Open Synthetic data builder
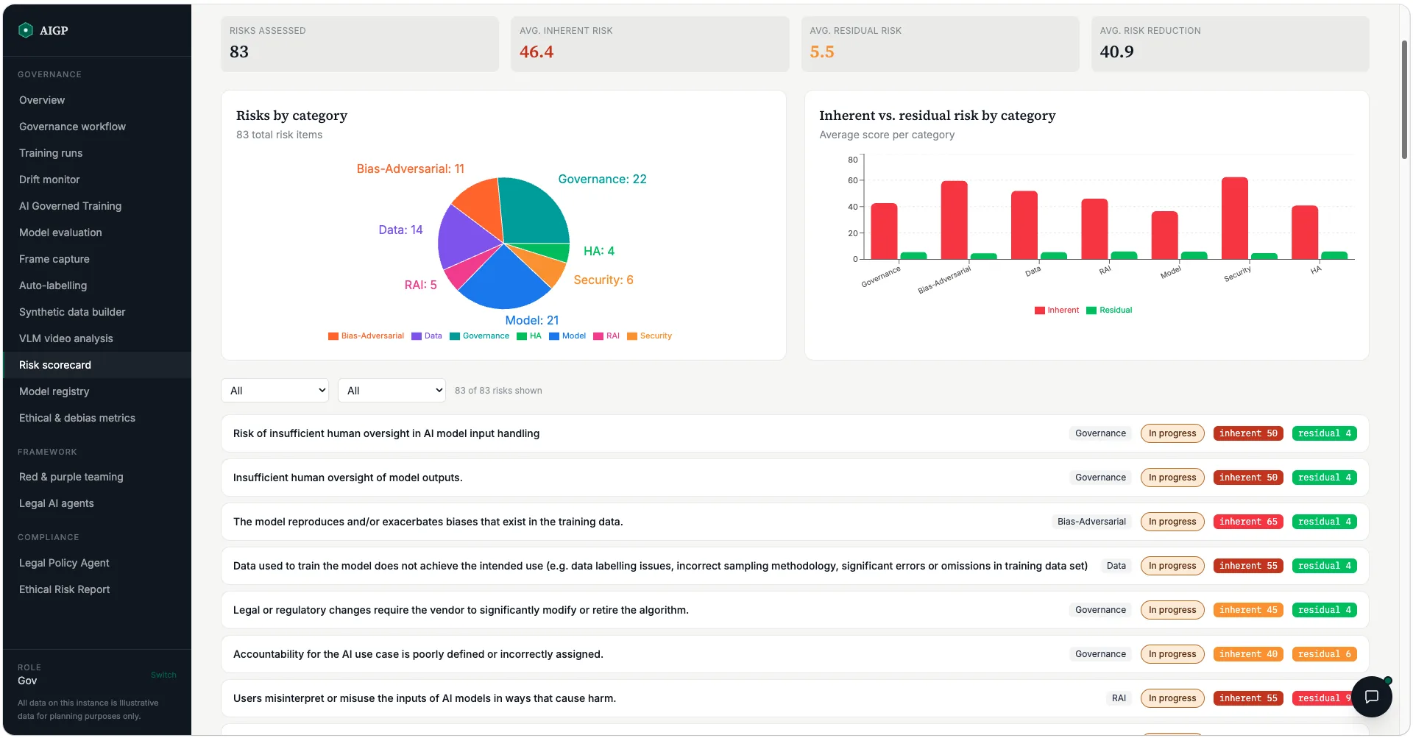This screenshot has width=1413, height=738. [72, 312]
